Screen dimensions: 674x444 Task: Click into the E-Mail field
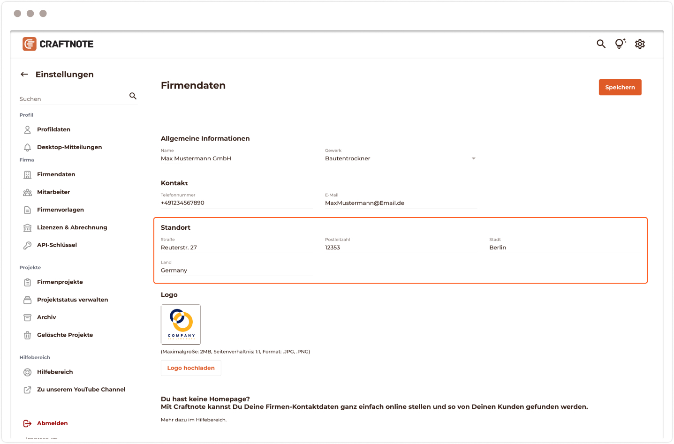coord(400,203)
